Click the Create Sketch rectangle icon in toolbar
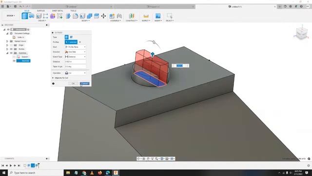Screen dimensions: 312x176 tap(45, 16)
